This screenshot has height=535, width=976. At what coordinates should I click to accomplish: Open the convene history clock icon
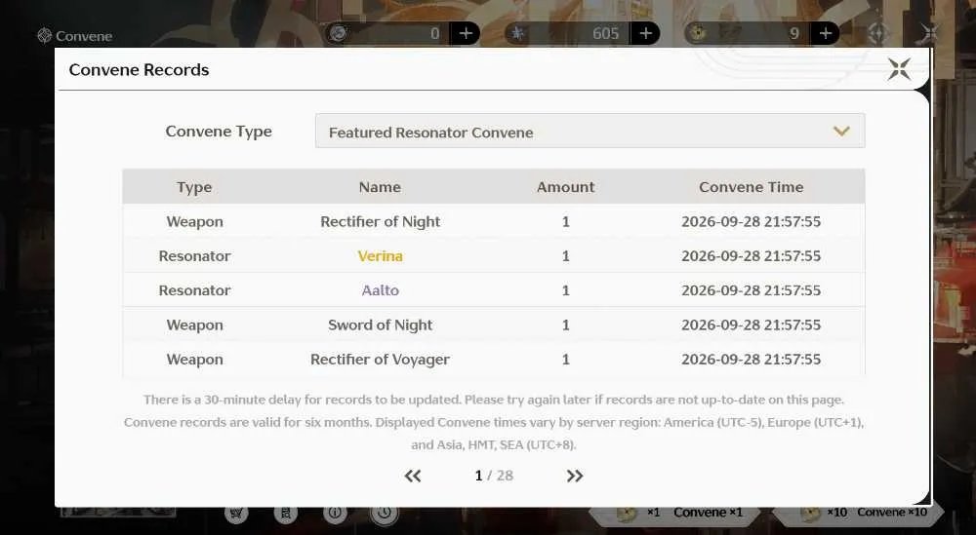click(384, 513)
